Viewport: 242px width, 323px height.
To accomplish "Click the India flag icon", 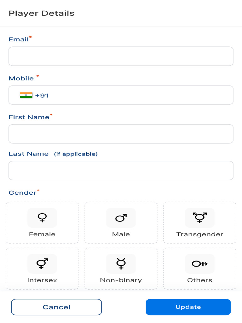I will click(26, 95).
